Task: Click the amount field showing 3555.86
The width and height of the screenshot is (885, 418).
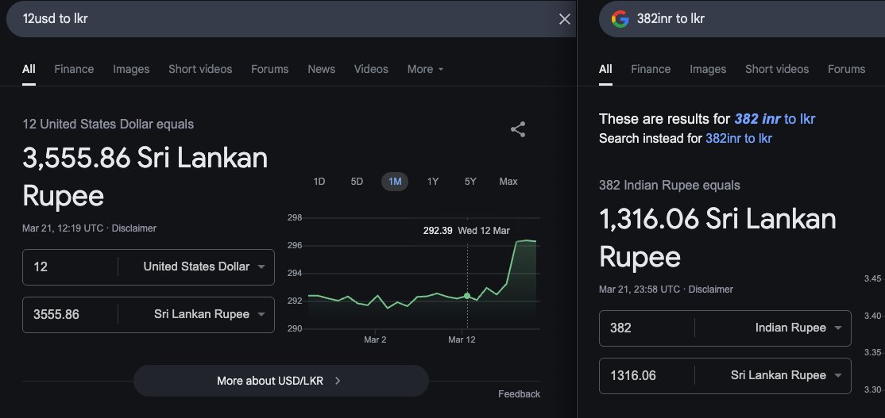Action: point(70,314)
